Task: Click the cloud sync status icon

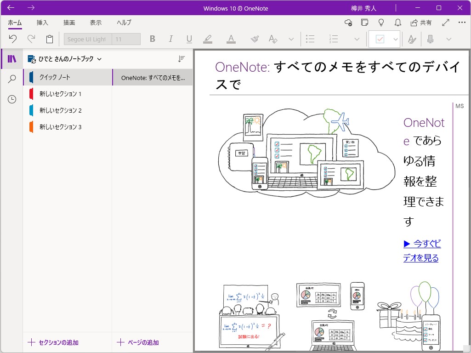Action: point(348,22)
